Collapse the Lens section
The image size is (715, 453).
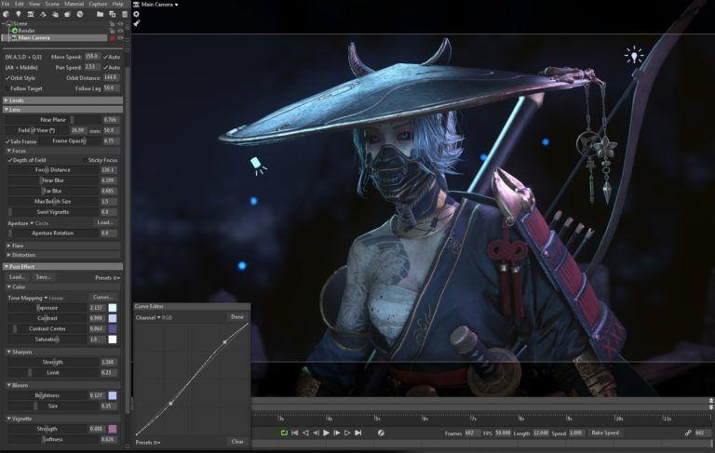tap(63, 110)
